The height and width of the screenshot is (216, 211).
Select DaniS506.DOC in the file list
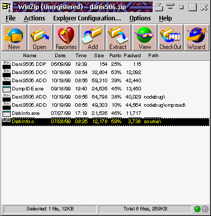pos(106,73)
